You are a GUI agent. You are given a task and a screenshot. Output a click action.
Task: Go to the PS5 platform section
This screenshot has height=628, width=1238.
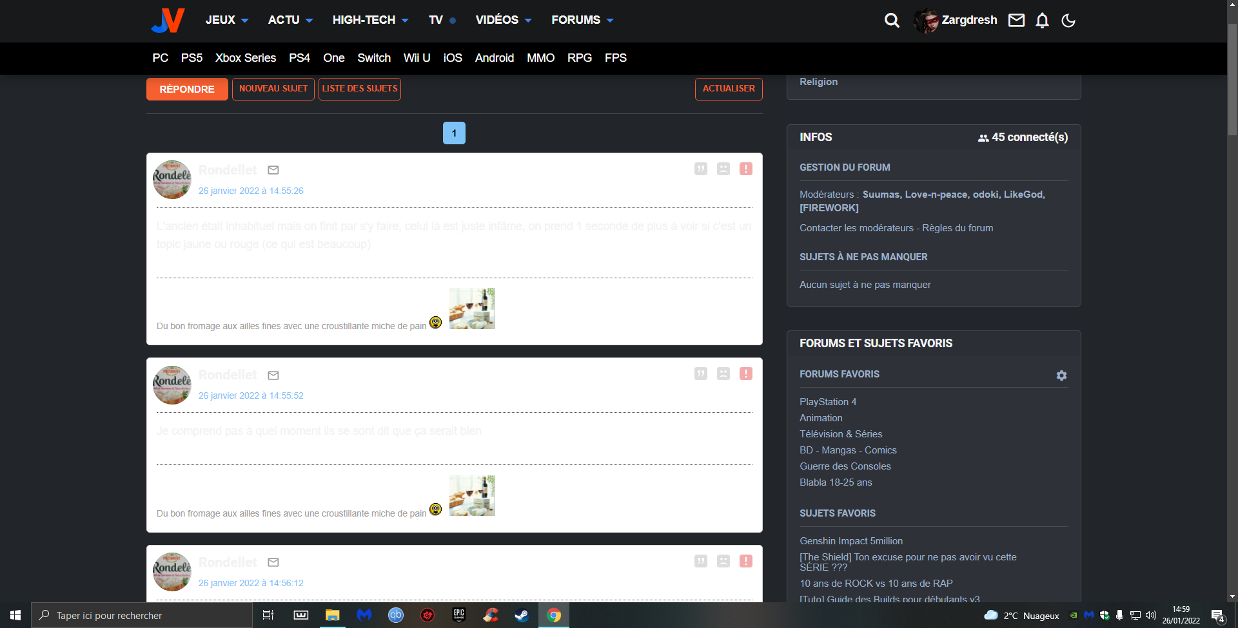pos(192,58)
